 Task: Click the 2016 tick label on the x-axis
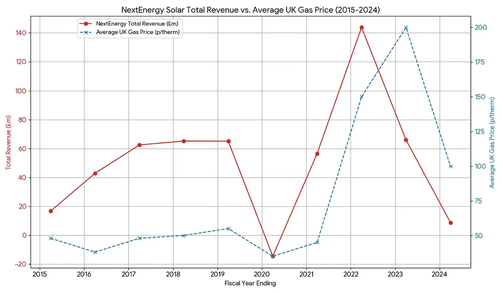[84, 273]
